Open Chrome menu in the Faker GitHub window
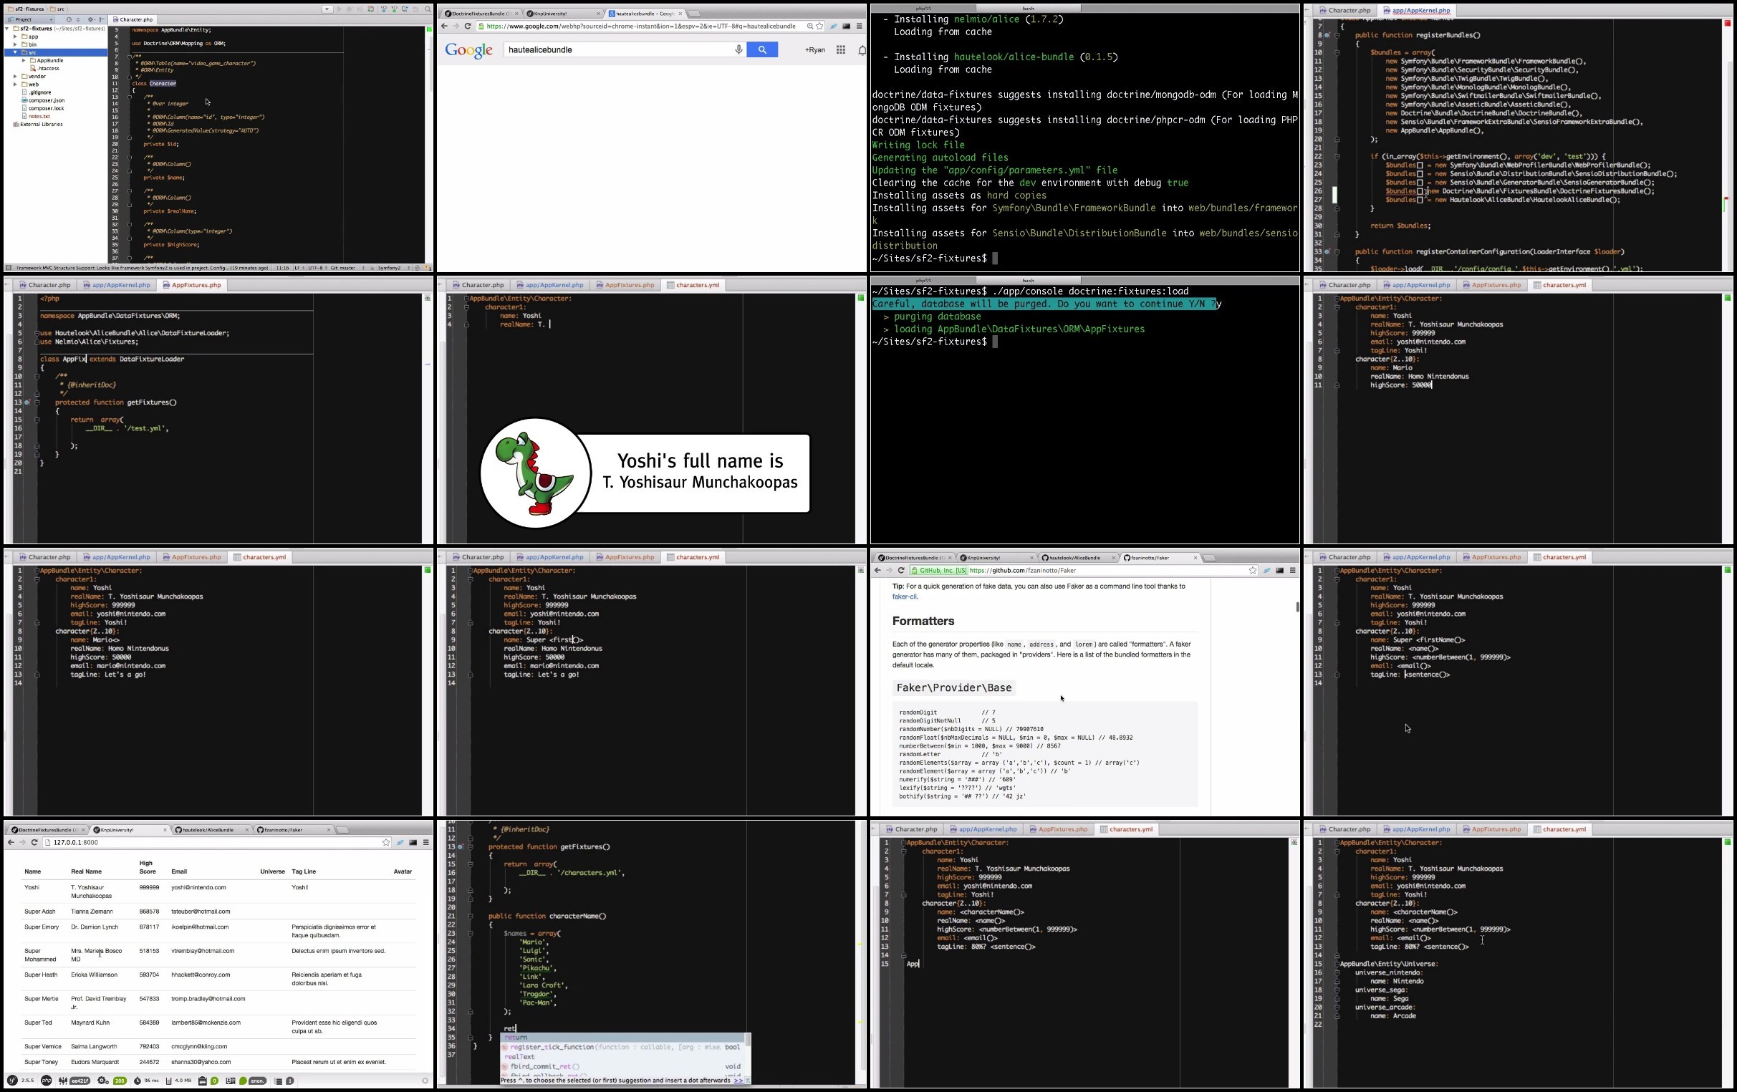1737x1092 pixels. coord(1293,571)
